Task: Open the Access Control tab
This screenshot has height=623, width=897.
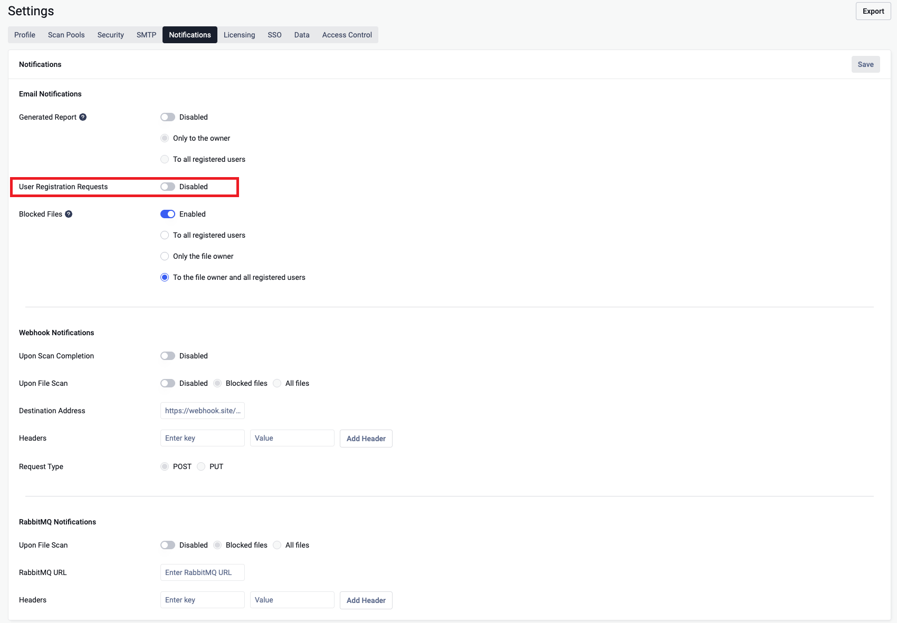Action: (347, 35)
